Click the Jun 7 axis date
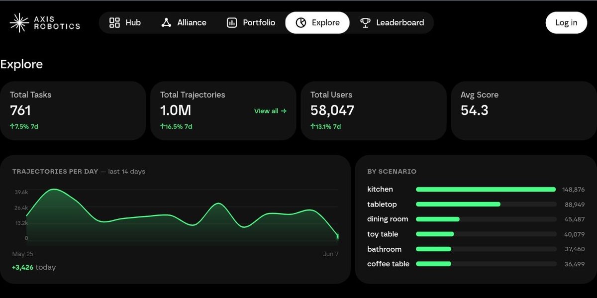 pos(331,254)
